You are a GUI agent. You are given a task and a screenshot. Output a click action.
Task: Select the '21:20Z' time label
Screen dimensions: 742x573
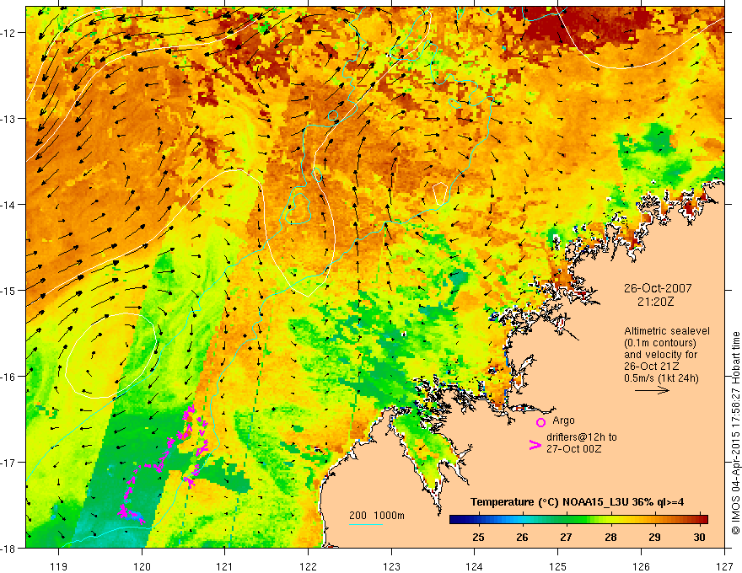click(655, 301)
